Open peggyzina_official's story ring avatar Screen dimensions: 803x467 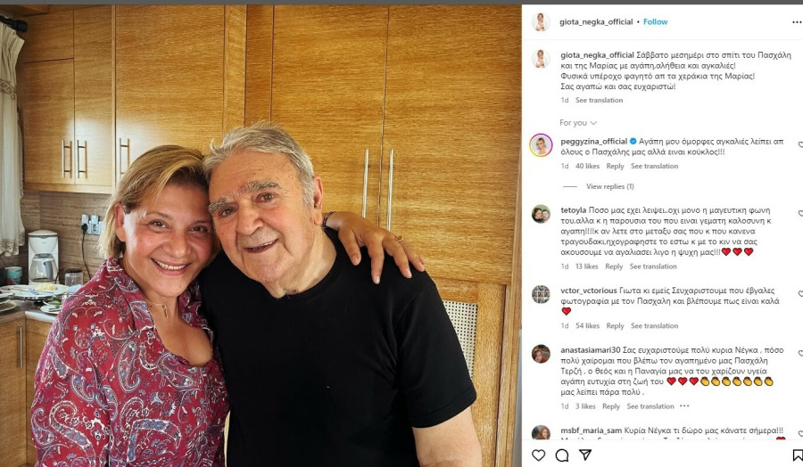click(541, 145)
